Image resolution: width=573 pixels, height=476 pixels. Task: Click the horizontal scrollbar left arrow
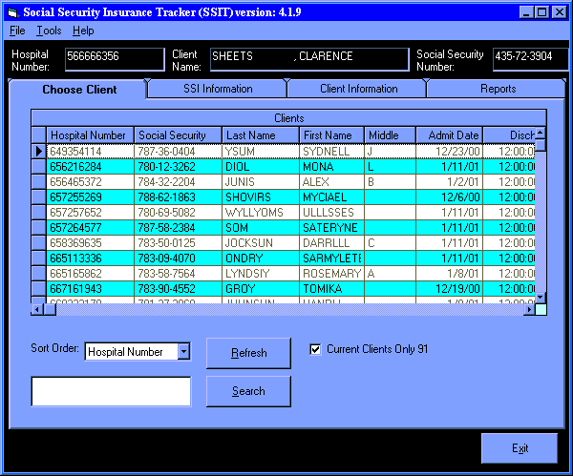[37, 310]
